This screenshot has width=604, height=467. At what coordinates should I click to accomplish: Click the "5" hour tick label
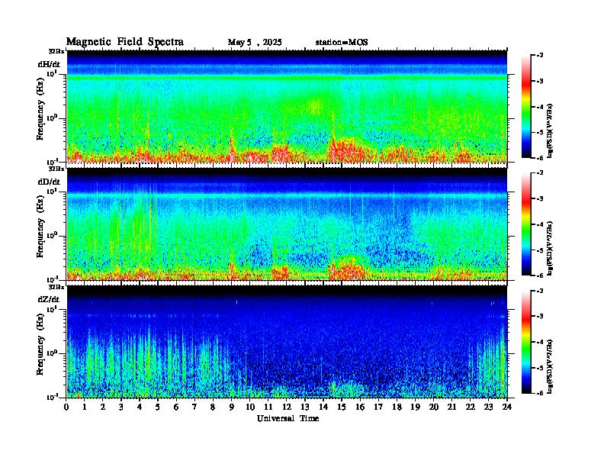(158, 407)
